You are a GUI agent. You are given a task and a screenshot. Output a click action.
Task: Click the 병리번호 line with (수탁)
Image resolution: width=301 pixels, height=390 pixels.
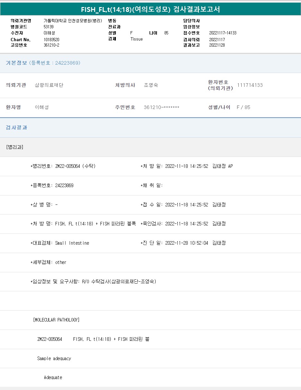coord(63,166)
